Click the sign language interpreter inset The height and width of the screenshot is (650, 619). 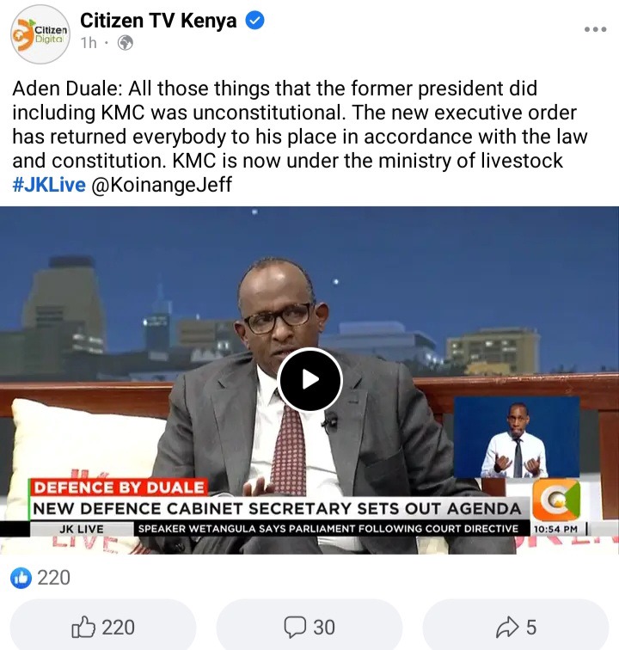517,437
